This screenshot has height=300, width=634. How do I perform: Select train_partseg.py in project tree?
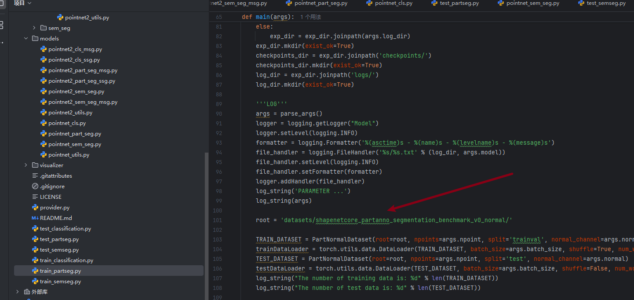coord(109,271)
